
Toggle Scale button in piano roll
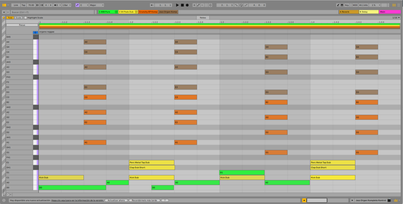pos(18,18)
